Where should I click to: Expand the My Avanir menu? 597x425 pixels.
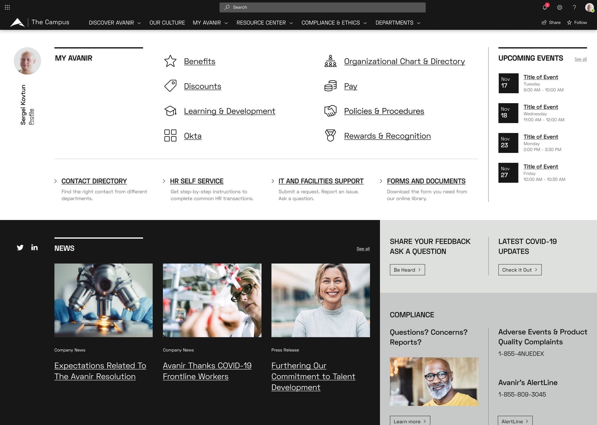210,23
